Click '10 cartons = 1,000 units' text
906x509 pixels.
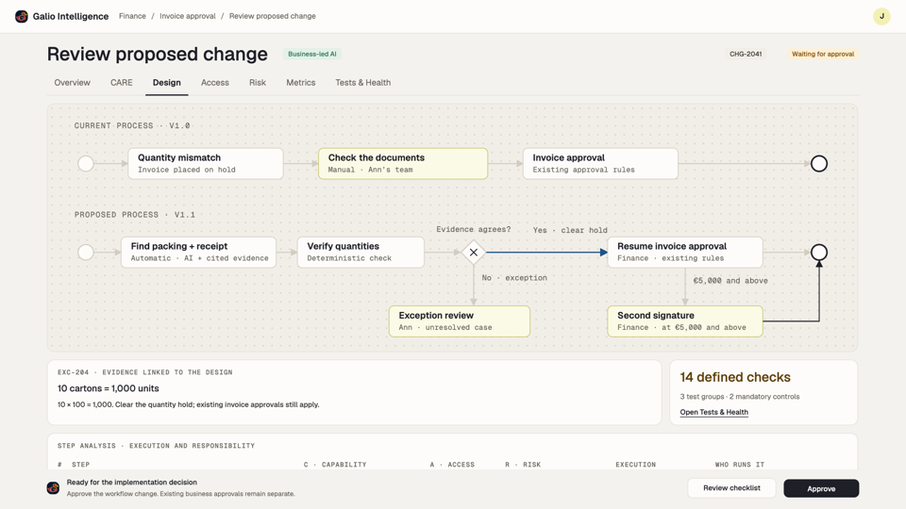point(108,388)
